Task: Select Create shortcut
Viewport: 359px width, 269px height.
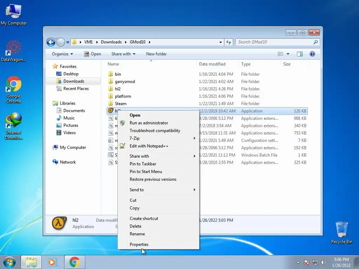Action: click(158, 219)
